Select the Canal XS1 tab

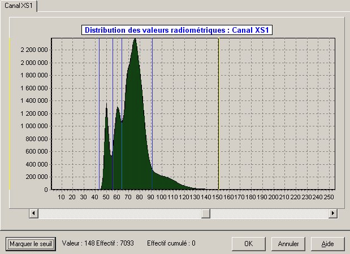point(20,5)
